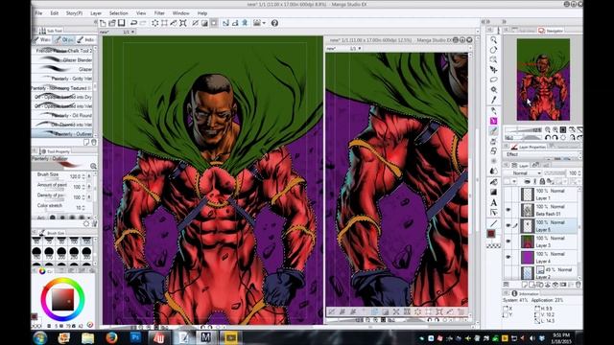Select the Chalk Tool 2 brush

point(62,51)
